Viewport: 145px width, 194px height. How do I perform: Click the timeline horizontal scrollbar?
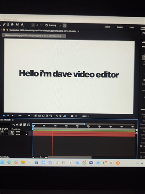pyautogui.click(x=70, y=157)
